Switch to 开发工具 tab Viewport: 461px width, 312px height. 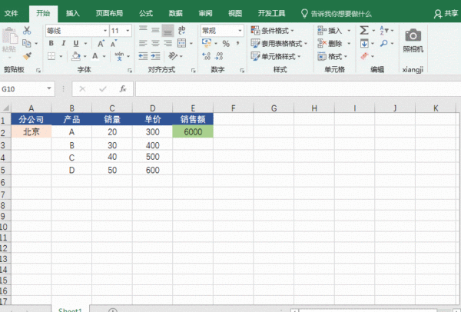pos(271,13)
